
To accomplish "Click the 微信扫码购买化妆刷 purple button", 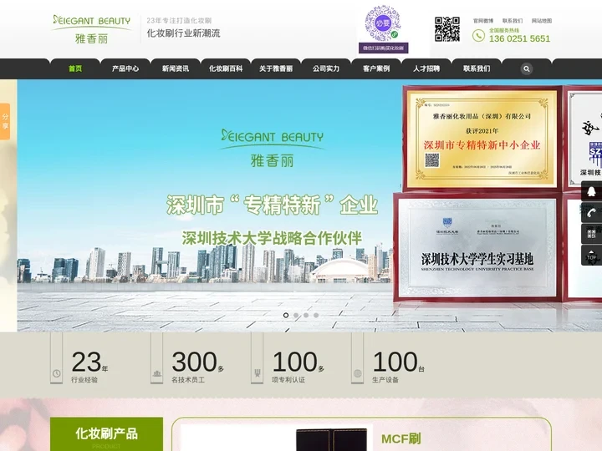I will click(383, 48).
